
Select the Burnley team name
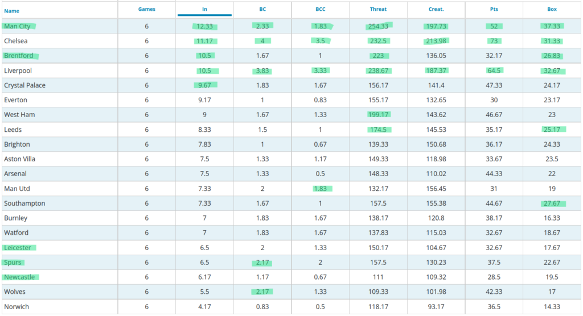pos(15,218)
